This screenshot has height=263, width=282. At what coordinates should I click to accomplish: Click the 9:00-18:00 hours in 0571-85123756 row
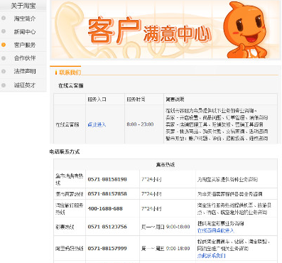click(x=178, y=227)
